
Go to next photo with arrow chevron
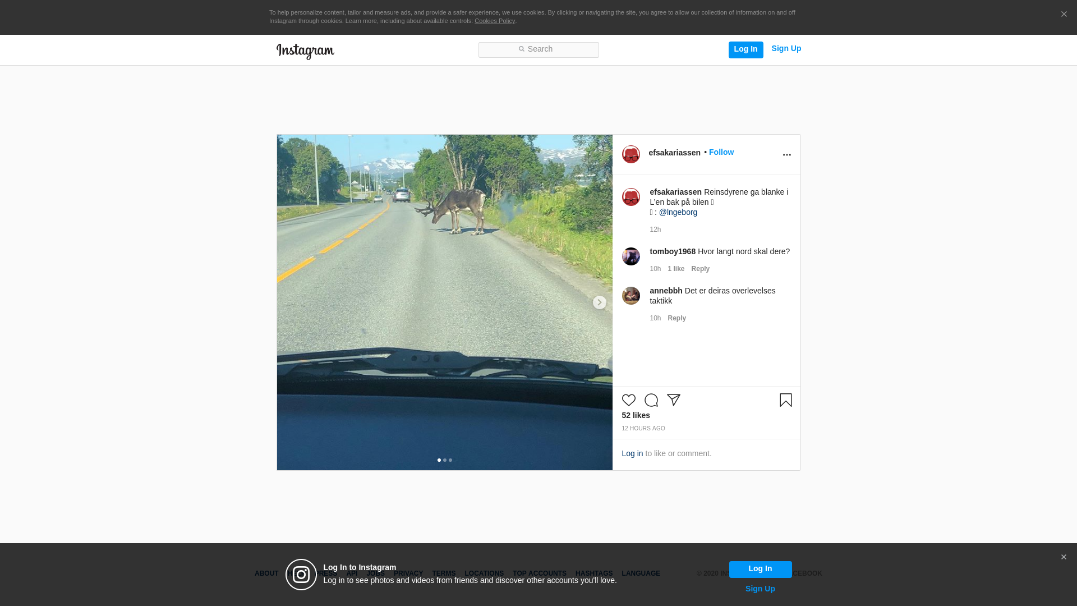coord(599,302)
